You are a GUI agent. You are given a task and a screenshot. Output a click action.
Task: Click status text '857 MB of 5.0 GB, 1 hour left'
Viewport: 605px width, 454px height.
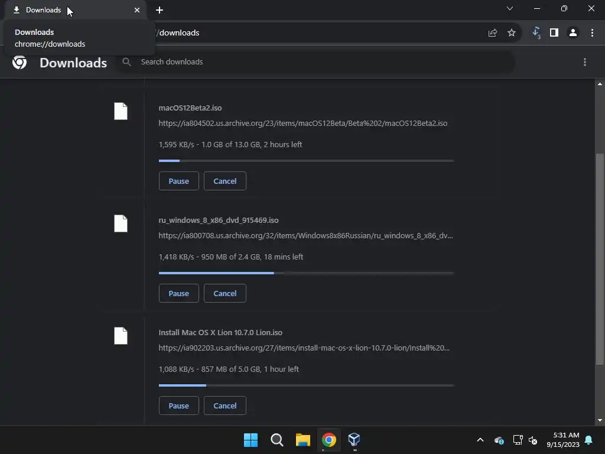coord(250,369)
